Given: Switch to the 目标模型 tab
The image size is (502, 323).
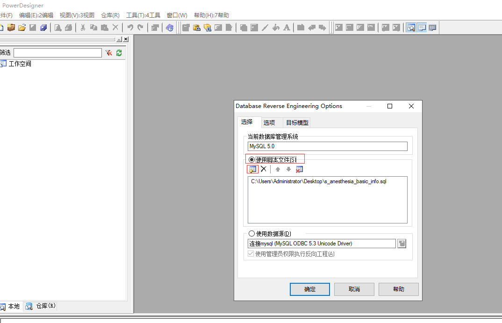Looking at the screenshot, I should [297, 122].
